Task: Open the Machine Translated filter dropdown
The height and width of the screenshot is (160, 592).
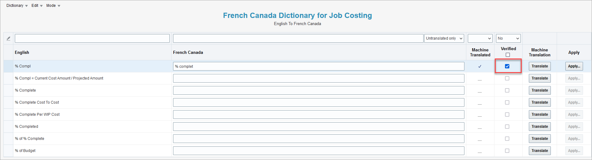Action: coord(480,38)
